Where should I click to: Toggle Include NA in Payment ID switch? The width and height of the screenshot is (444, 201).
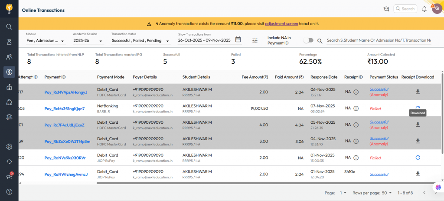point(308,40)
